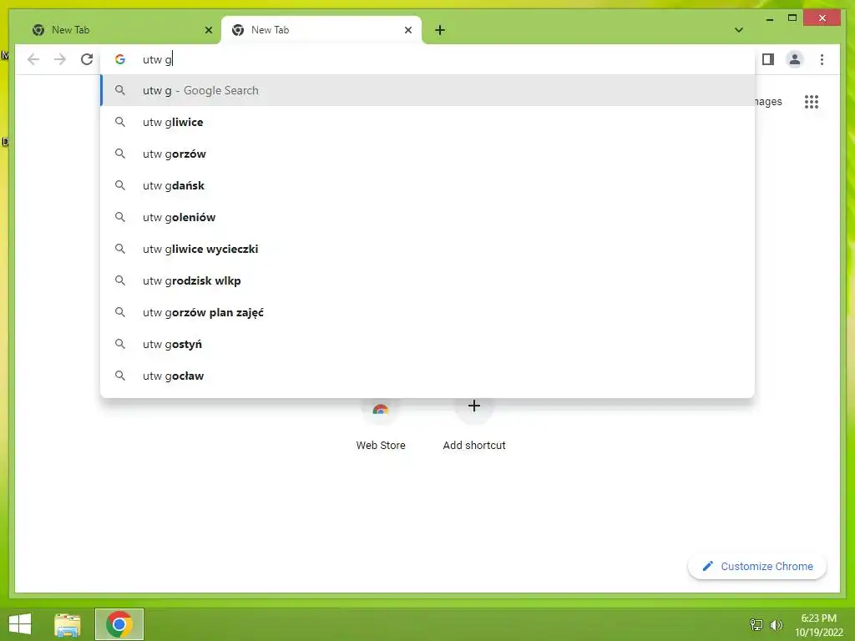Click the Customize Chrome button
Screen dimensions: 855x641
757,567
